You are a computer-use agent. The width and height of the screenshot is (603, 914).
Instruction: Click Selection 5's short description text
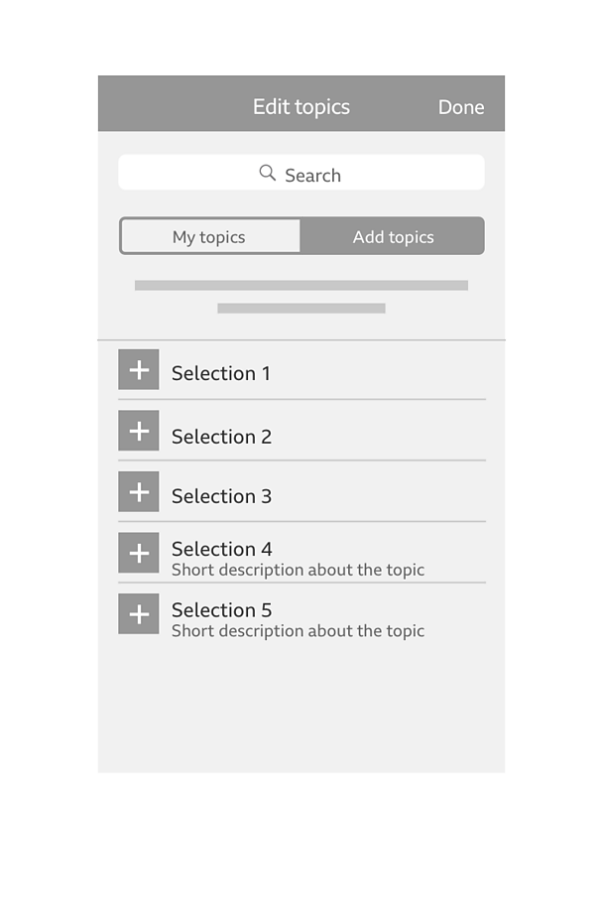point(298,631)
